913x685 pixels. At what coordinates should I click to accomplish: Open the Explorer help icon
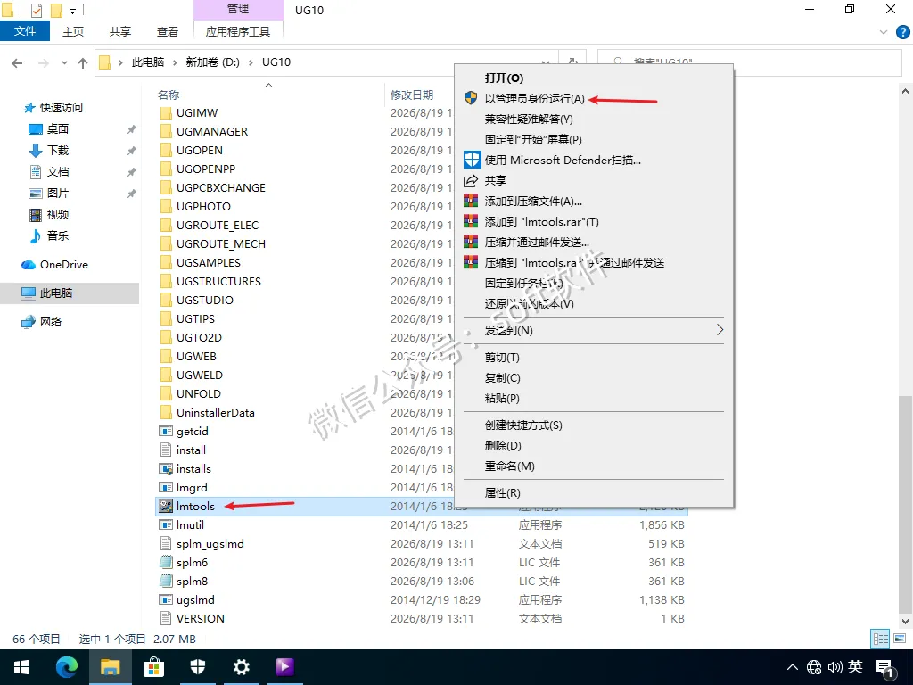point(902,32)
